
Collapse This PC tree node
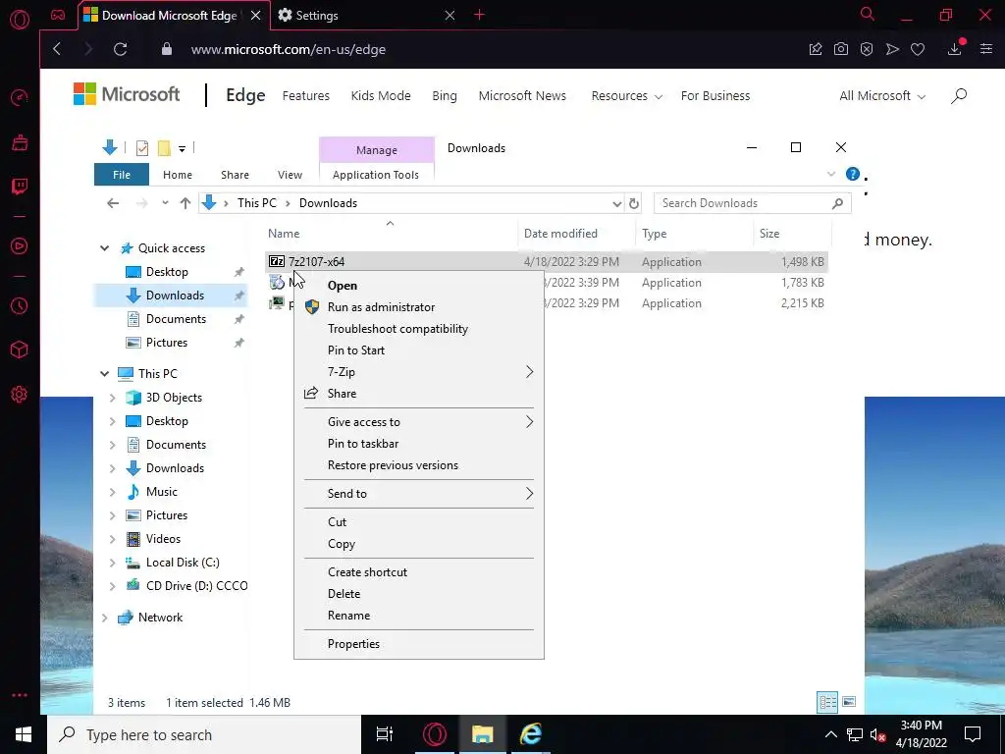[x=104, y=374]
